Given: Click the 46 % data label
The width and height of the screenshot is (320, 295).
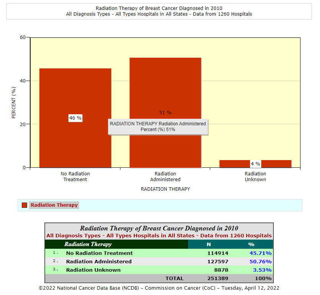Looking at the screenshot, I should pyautogui.click(x=75, y=118).
